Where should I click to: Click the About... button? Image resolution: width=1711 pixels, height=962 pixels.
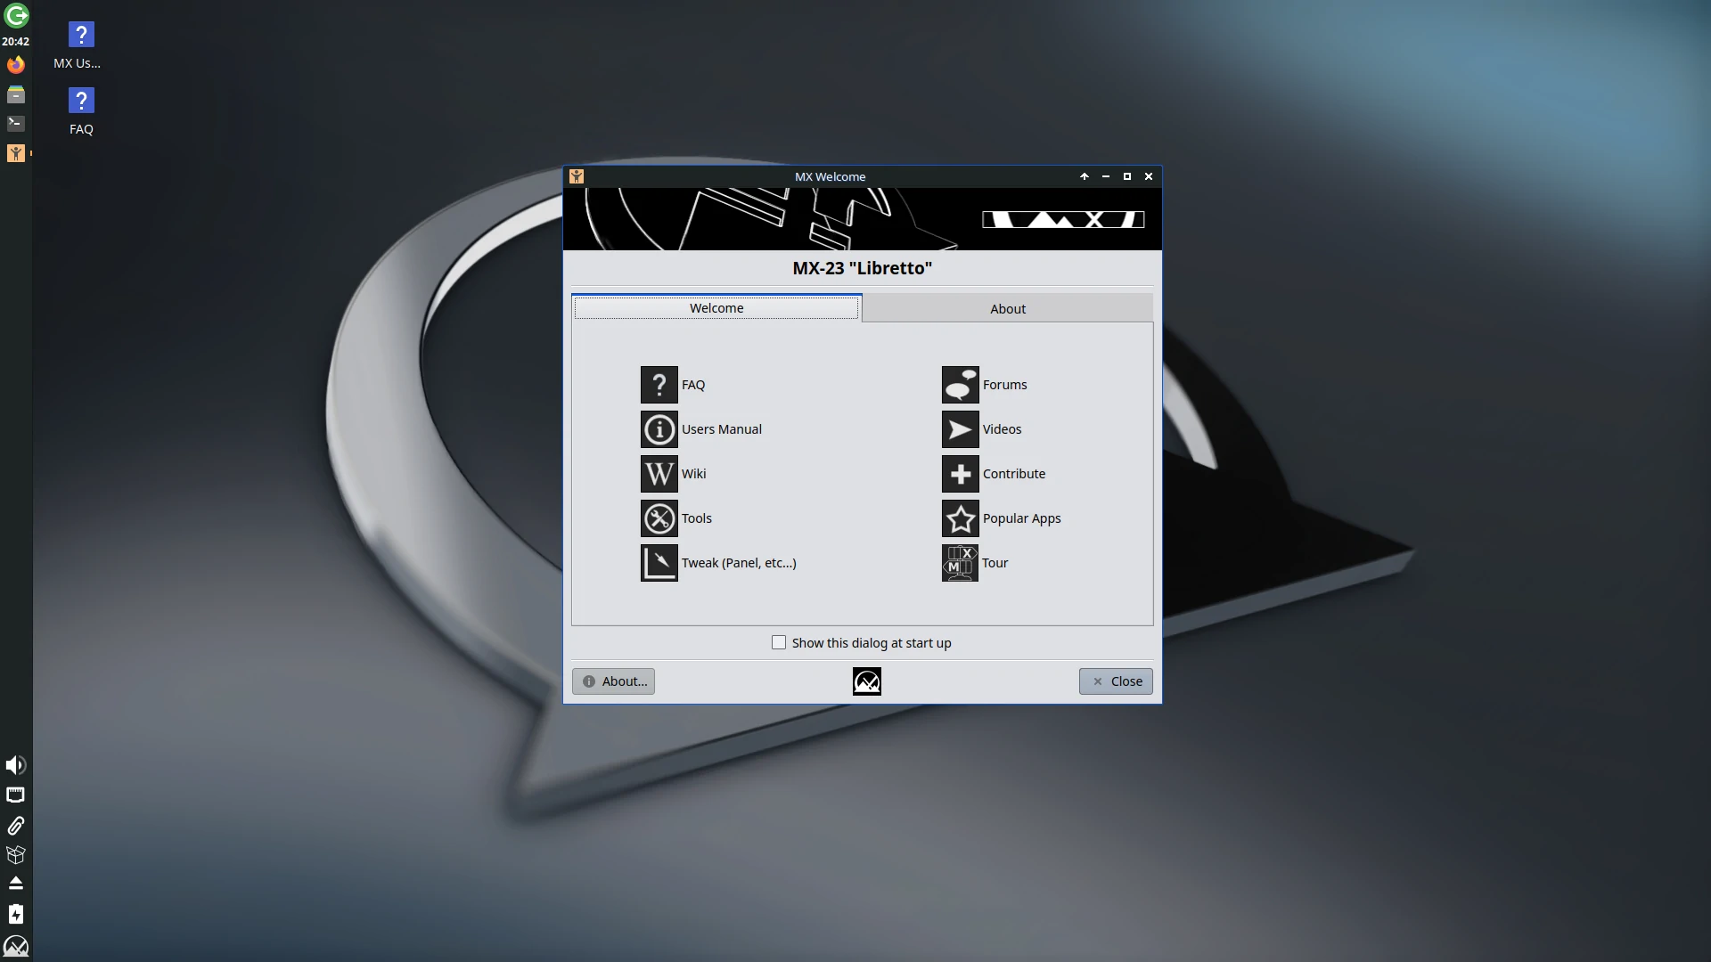click(612, 681)
